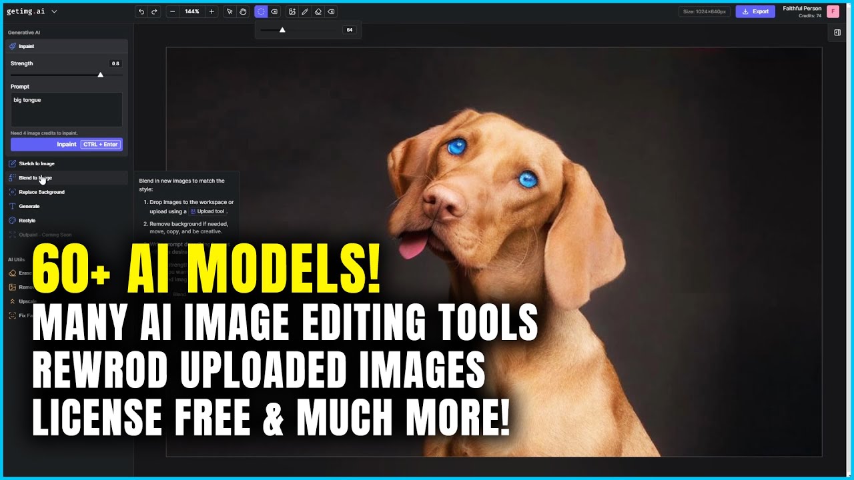
Task: Undo the last action
Action: (x=140, y=11)
